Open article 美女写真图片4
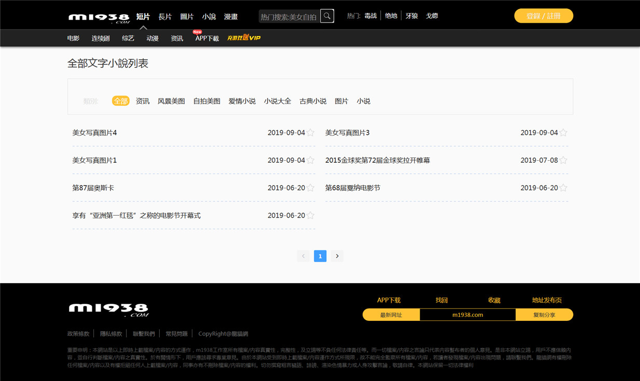The height and width of the screenshot is (381, 640). [94, 133]
